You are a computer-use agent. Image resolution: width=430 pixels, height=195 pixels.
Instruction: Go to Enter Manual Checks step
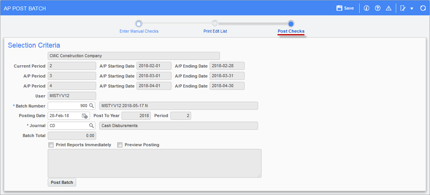pyautogui.click(x=139, y=31)
